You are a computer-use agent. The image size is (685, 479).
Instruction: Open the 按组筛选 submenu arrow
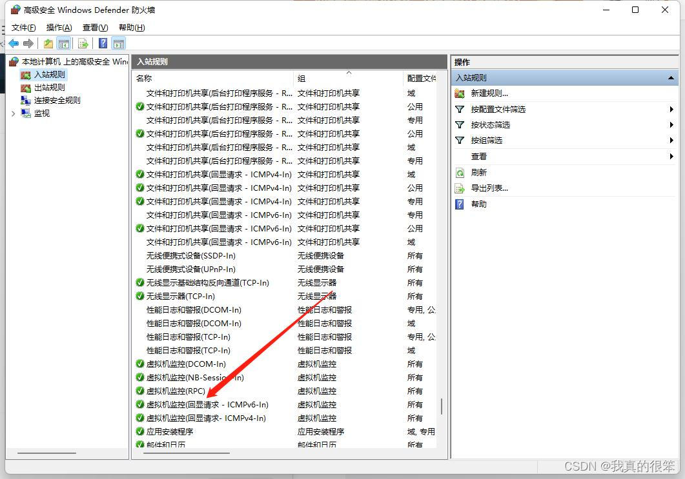[x=671, y=140]
